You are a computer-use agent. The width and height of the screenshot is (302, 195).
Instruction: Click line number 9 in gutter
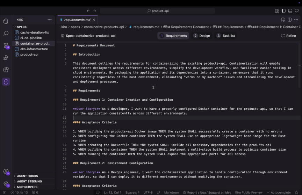[65, 100]
